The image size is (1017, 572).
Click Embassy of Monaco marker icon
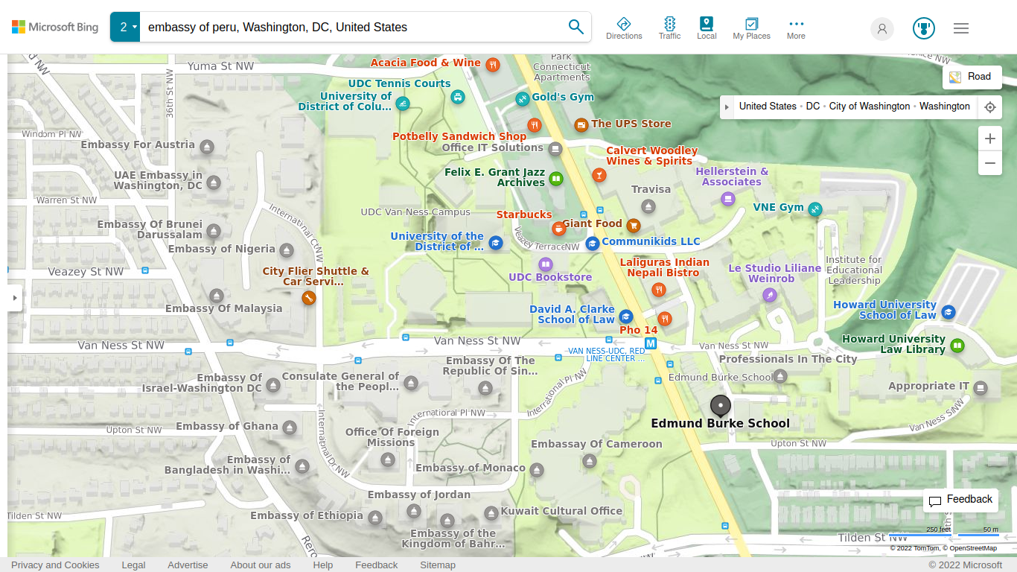click(x=537, y=469)
